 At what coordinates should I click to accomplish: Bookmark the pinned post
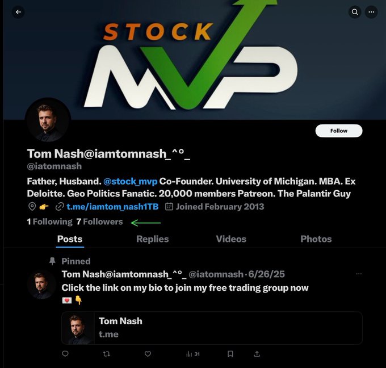pyautogui.click(x=230, y=354)
